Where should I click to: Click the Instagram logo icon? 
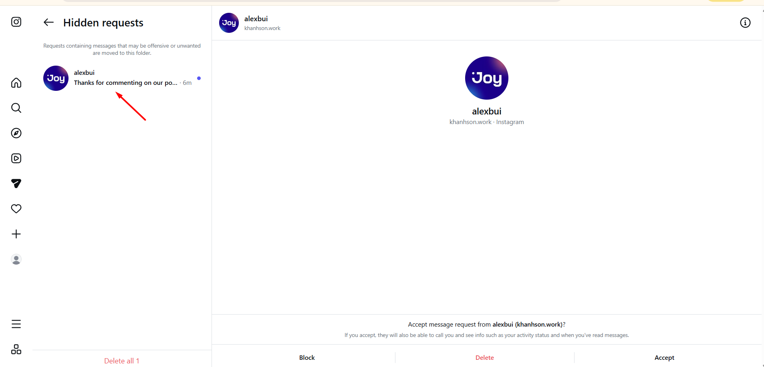point(16,22)
